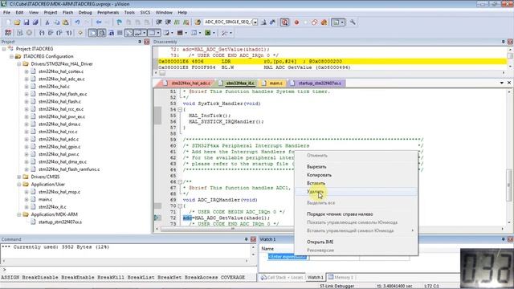Toggle auto-hide pin on Watch 1 panel
This screenshot has width=514, height=289.
504,239
